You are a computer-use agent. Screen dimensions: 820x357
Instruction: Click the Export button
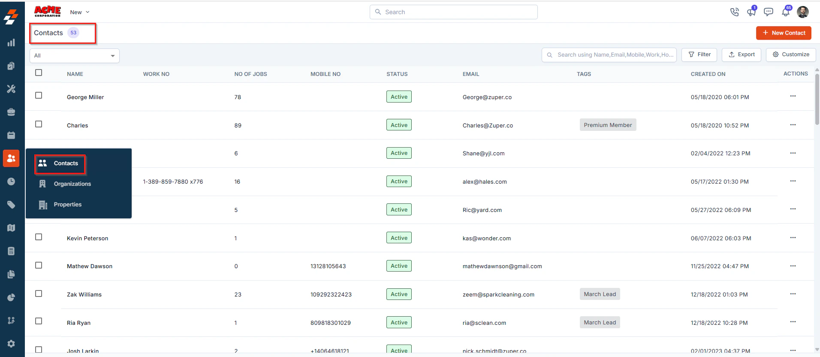pos(742,54)
